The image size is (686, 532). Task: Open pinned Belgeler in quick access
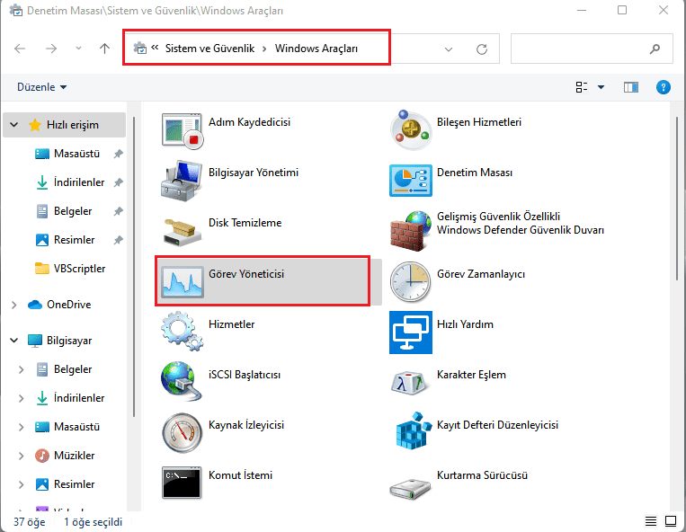click(x=73, y=211)
